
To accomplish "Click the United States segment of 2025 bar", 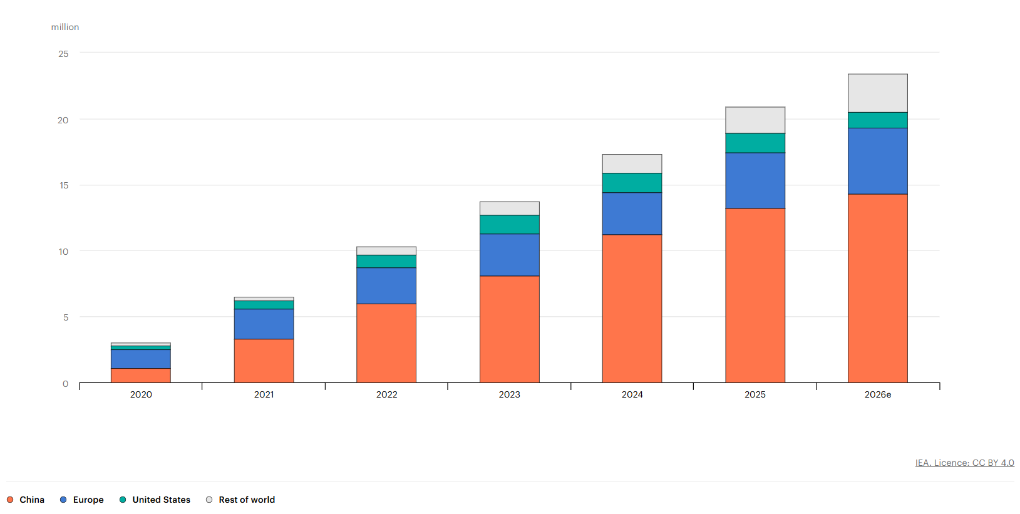I will click(755, 143).
